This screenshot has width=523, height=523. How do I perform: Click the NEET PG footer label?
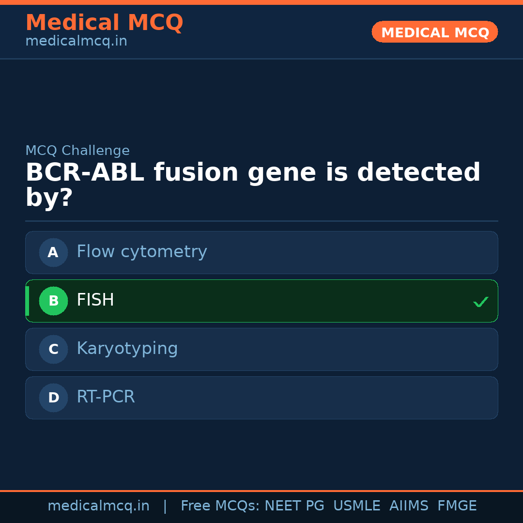(x=294, y=506)
